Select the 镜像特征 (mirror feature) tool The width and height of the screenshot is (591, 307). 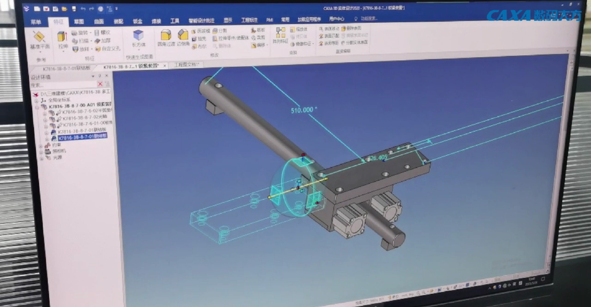[x=301, y=44]
